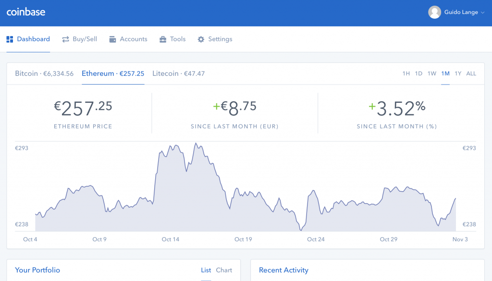Go to the Buy/Sell tab
Screen dimensions: 492x281
tap(79, 39)
